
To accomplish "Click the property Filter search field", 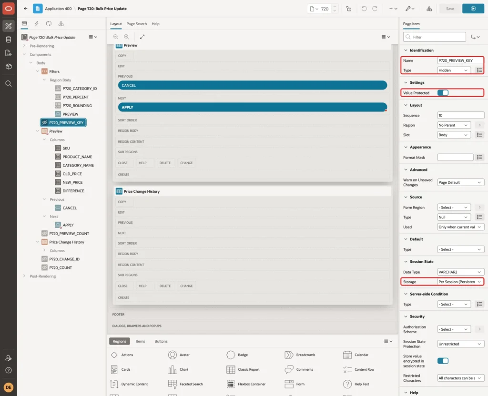I will click(435, 37).
